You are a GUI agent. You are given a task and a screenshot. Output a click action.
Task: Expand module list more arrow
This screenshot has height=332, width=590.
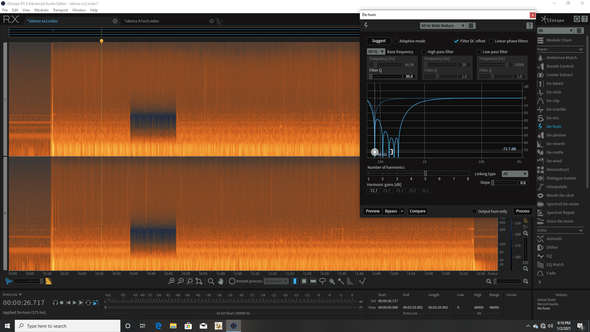539,282
